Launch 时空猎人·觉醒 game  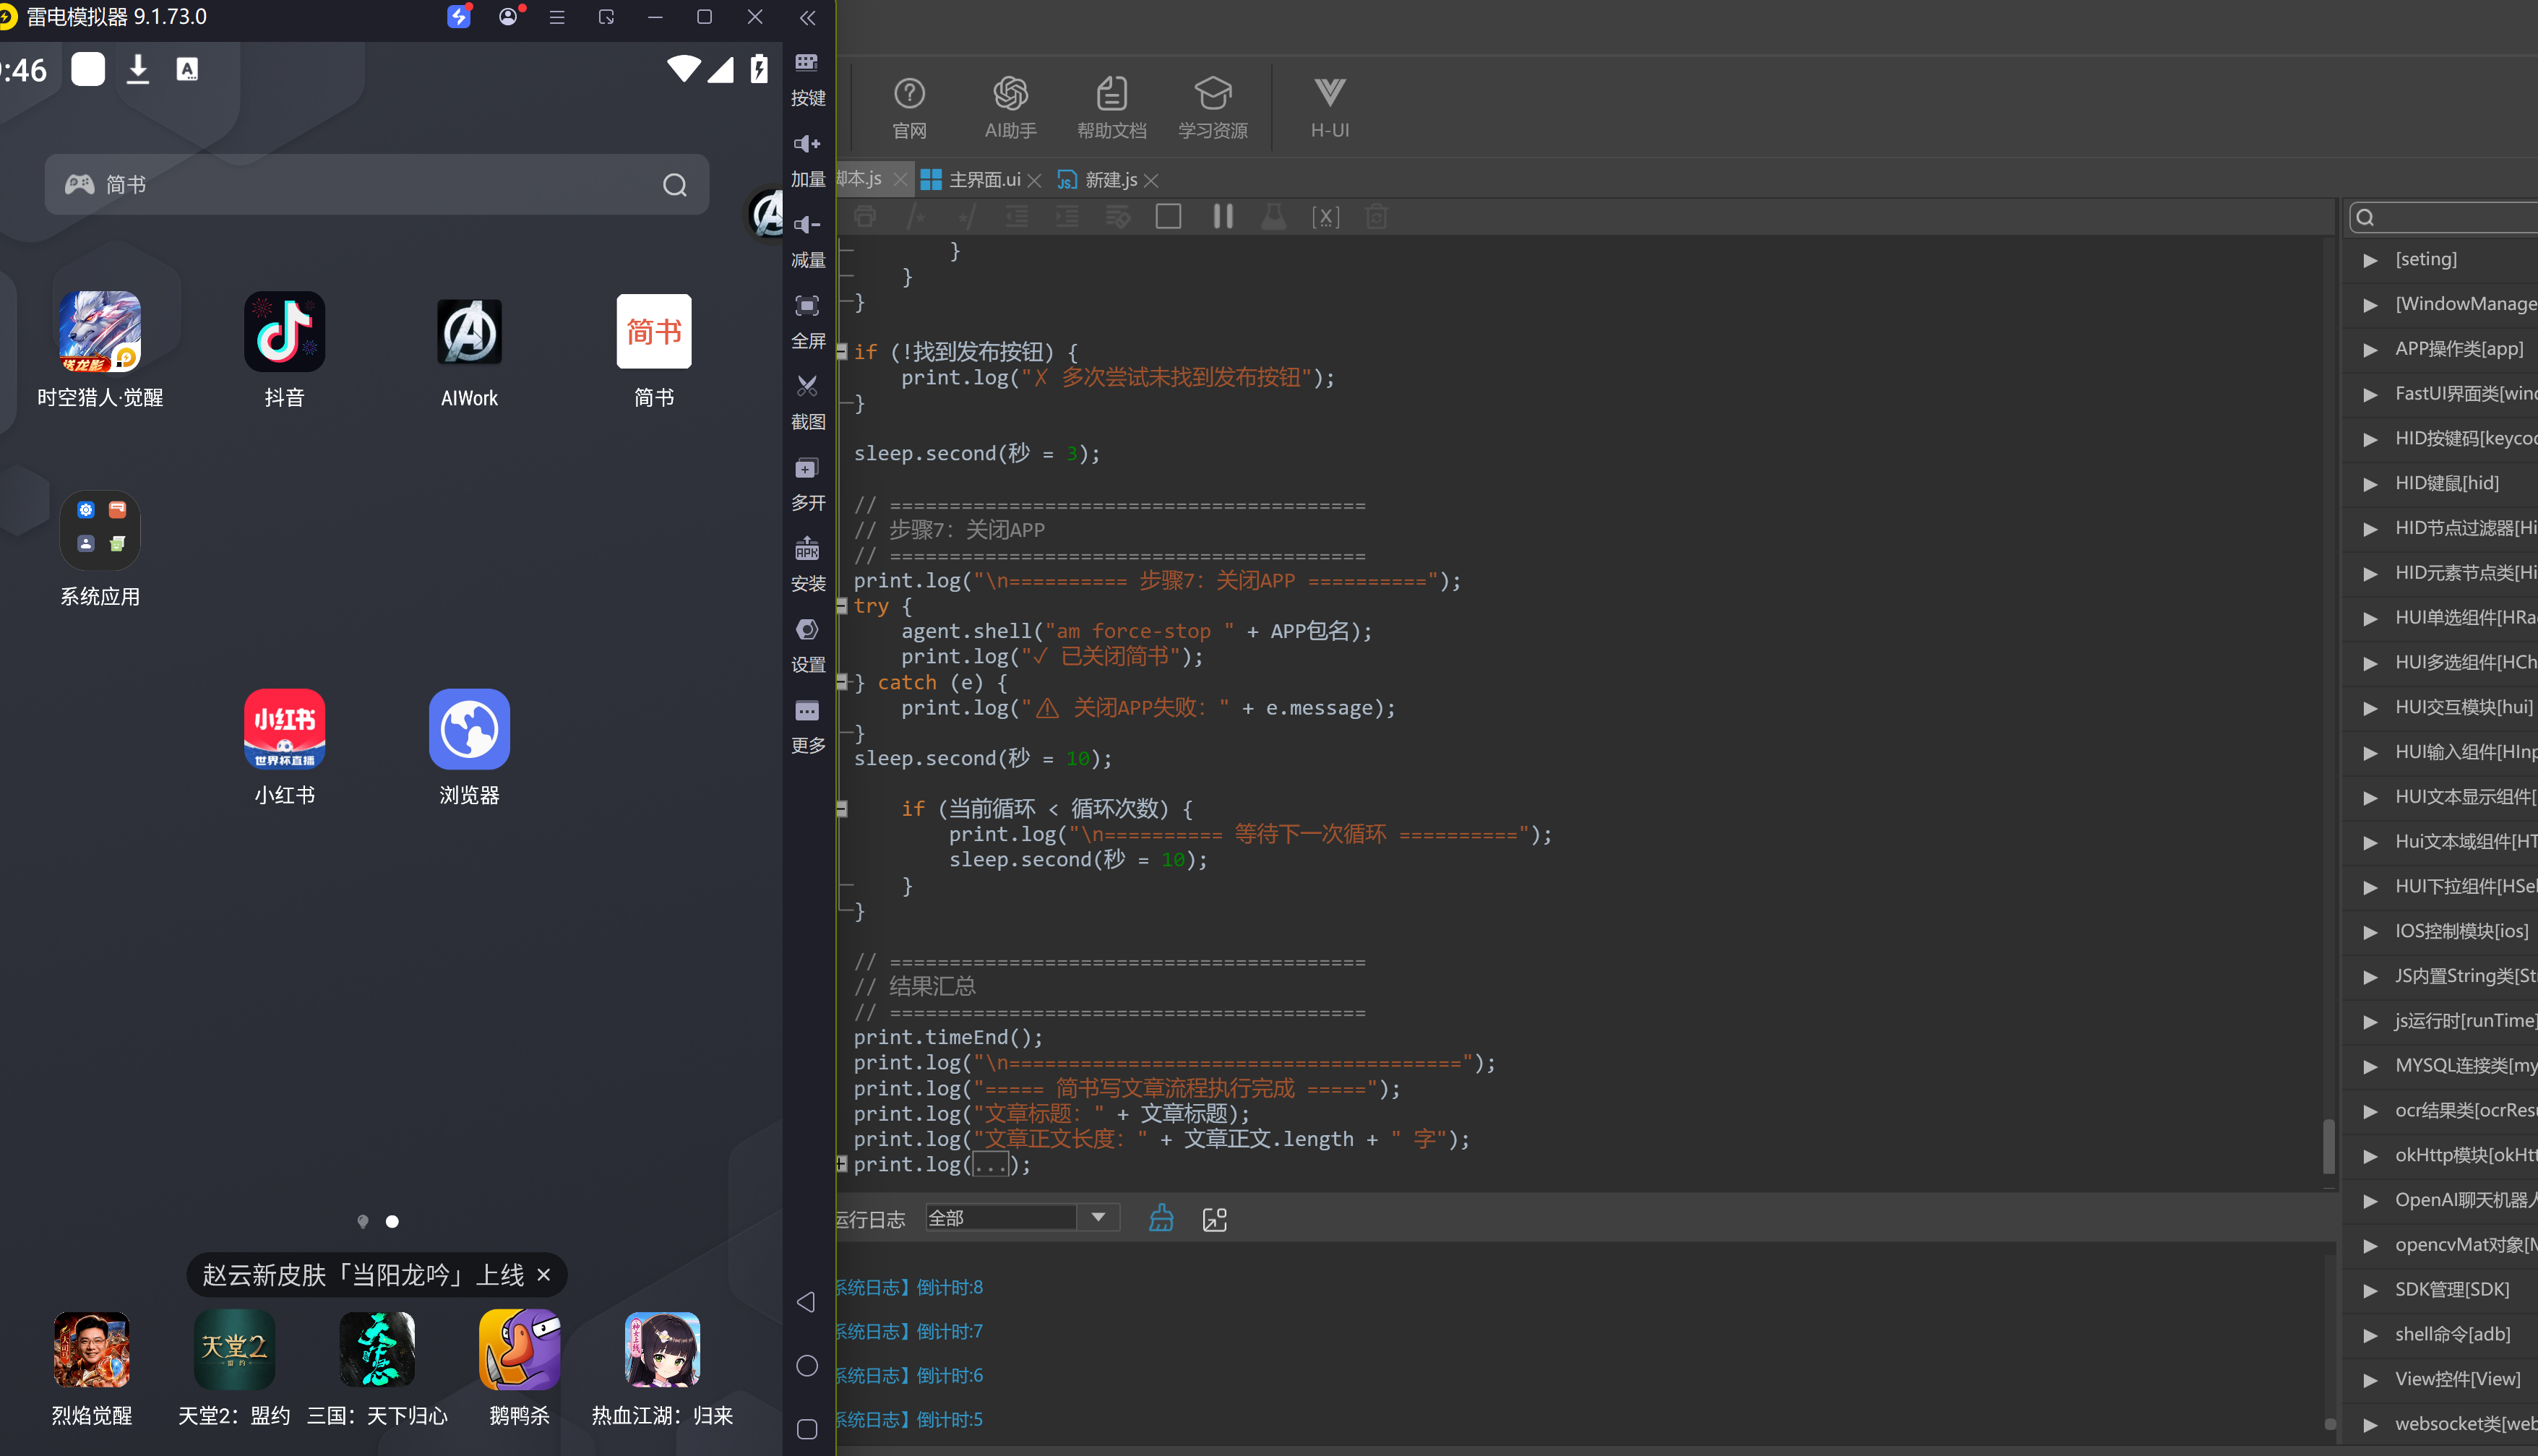[x=100, y=349]
